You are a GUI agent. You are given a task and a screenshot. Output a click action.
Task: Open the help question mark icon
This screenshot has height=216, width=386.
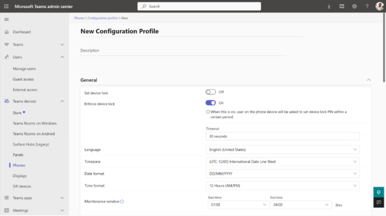[367, 7]
